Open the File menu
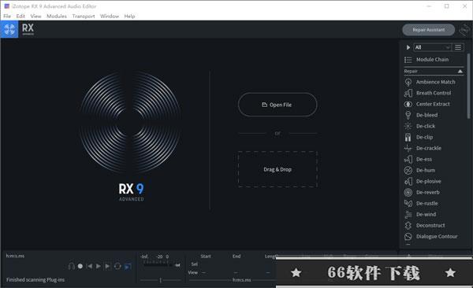This screenshot has width=473, height=288. coord(7,16)
